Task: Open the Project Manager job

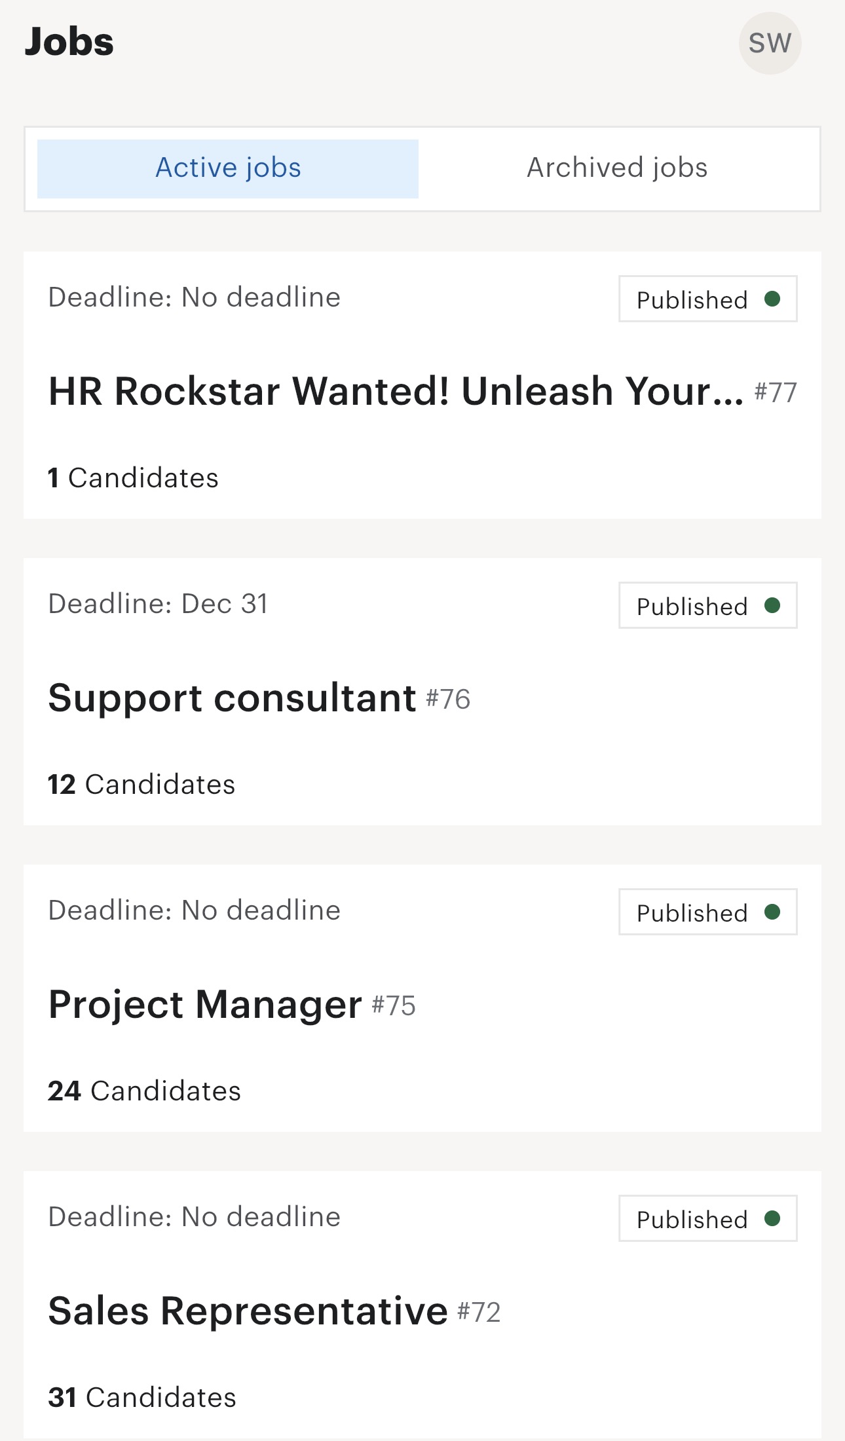Action: [x=205, y=1004]
